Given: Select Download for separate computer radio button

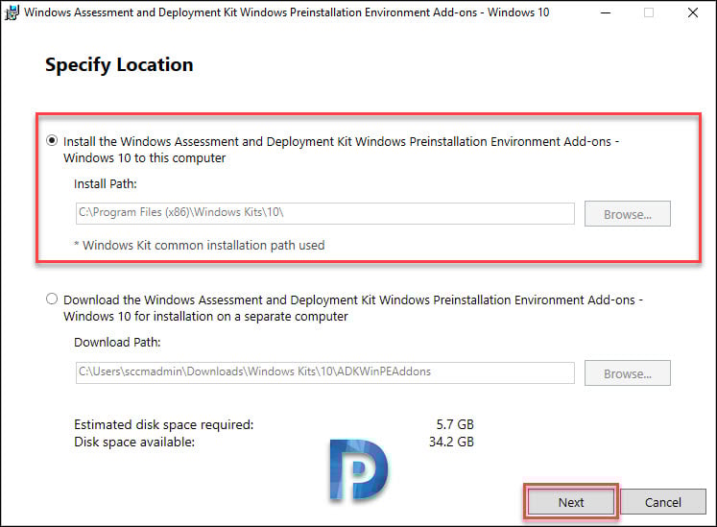Looking at the screenshot, I should [x=52, y=299].
